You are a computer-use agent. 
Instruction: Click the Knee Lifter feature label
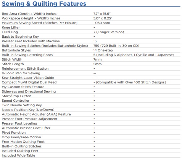11,27
